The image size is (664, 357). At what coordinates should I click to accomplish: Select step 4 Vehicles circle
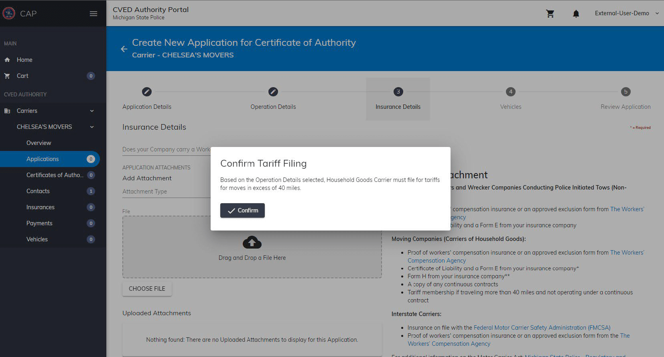click(x=511, y=92)
